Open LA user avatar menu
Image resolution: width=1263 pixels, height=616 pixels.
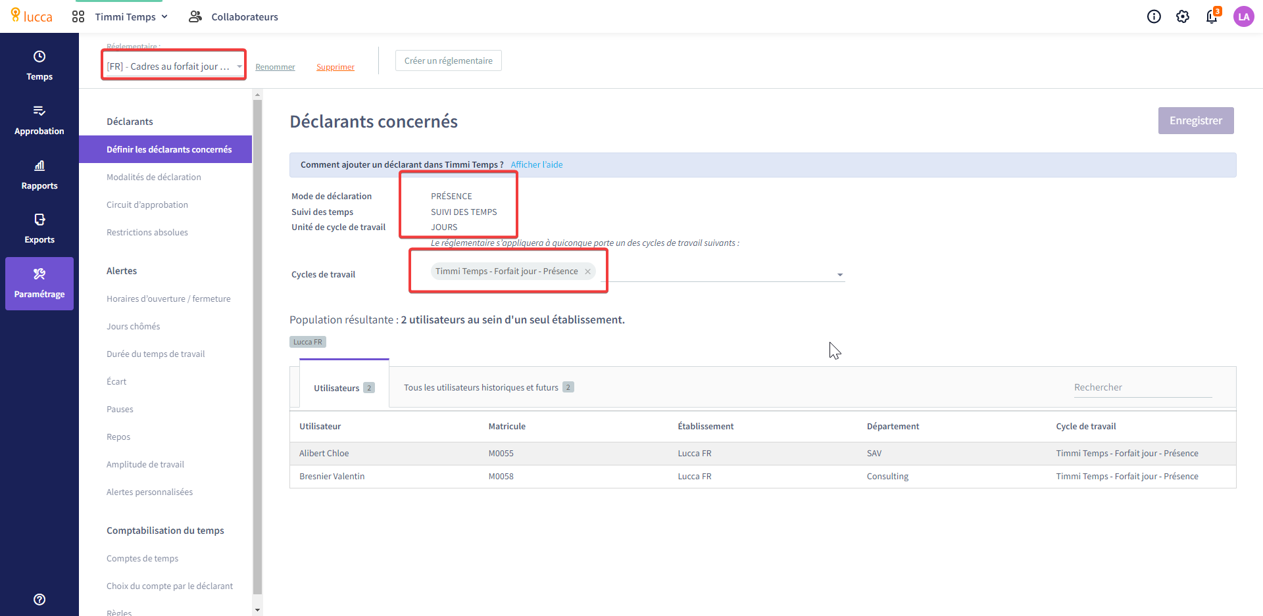point(1243,16)
